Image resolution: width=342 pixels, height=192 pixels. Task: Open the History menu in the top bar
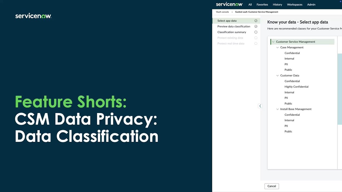click(277, 5)
